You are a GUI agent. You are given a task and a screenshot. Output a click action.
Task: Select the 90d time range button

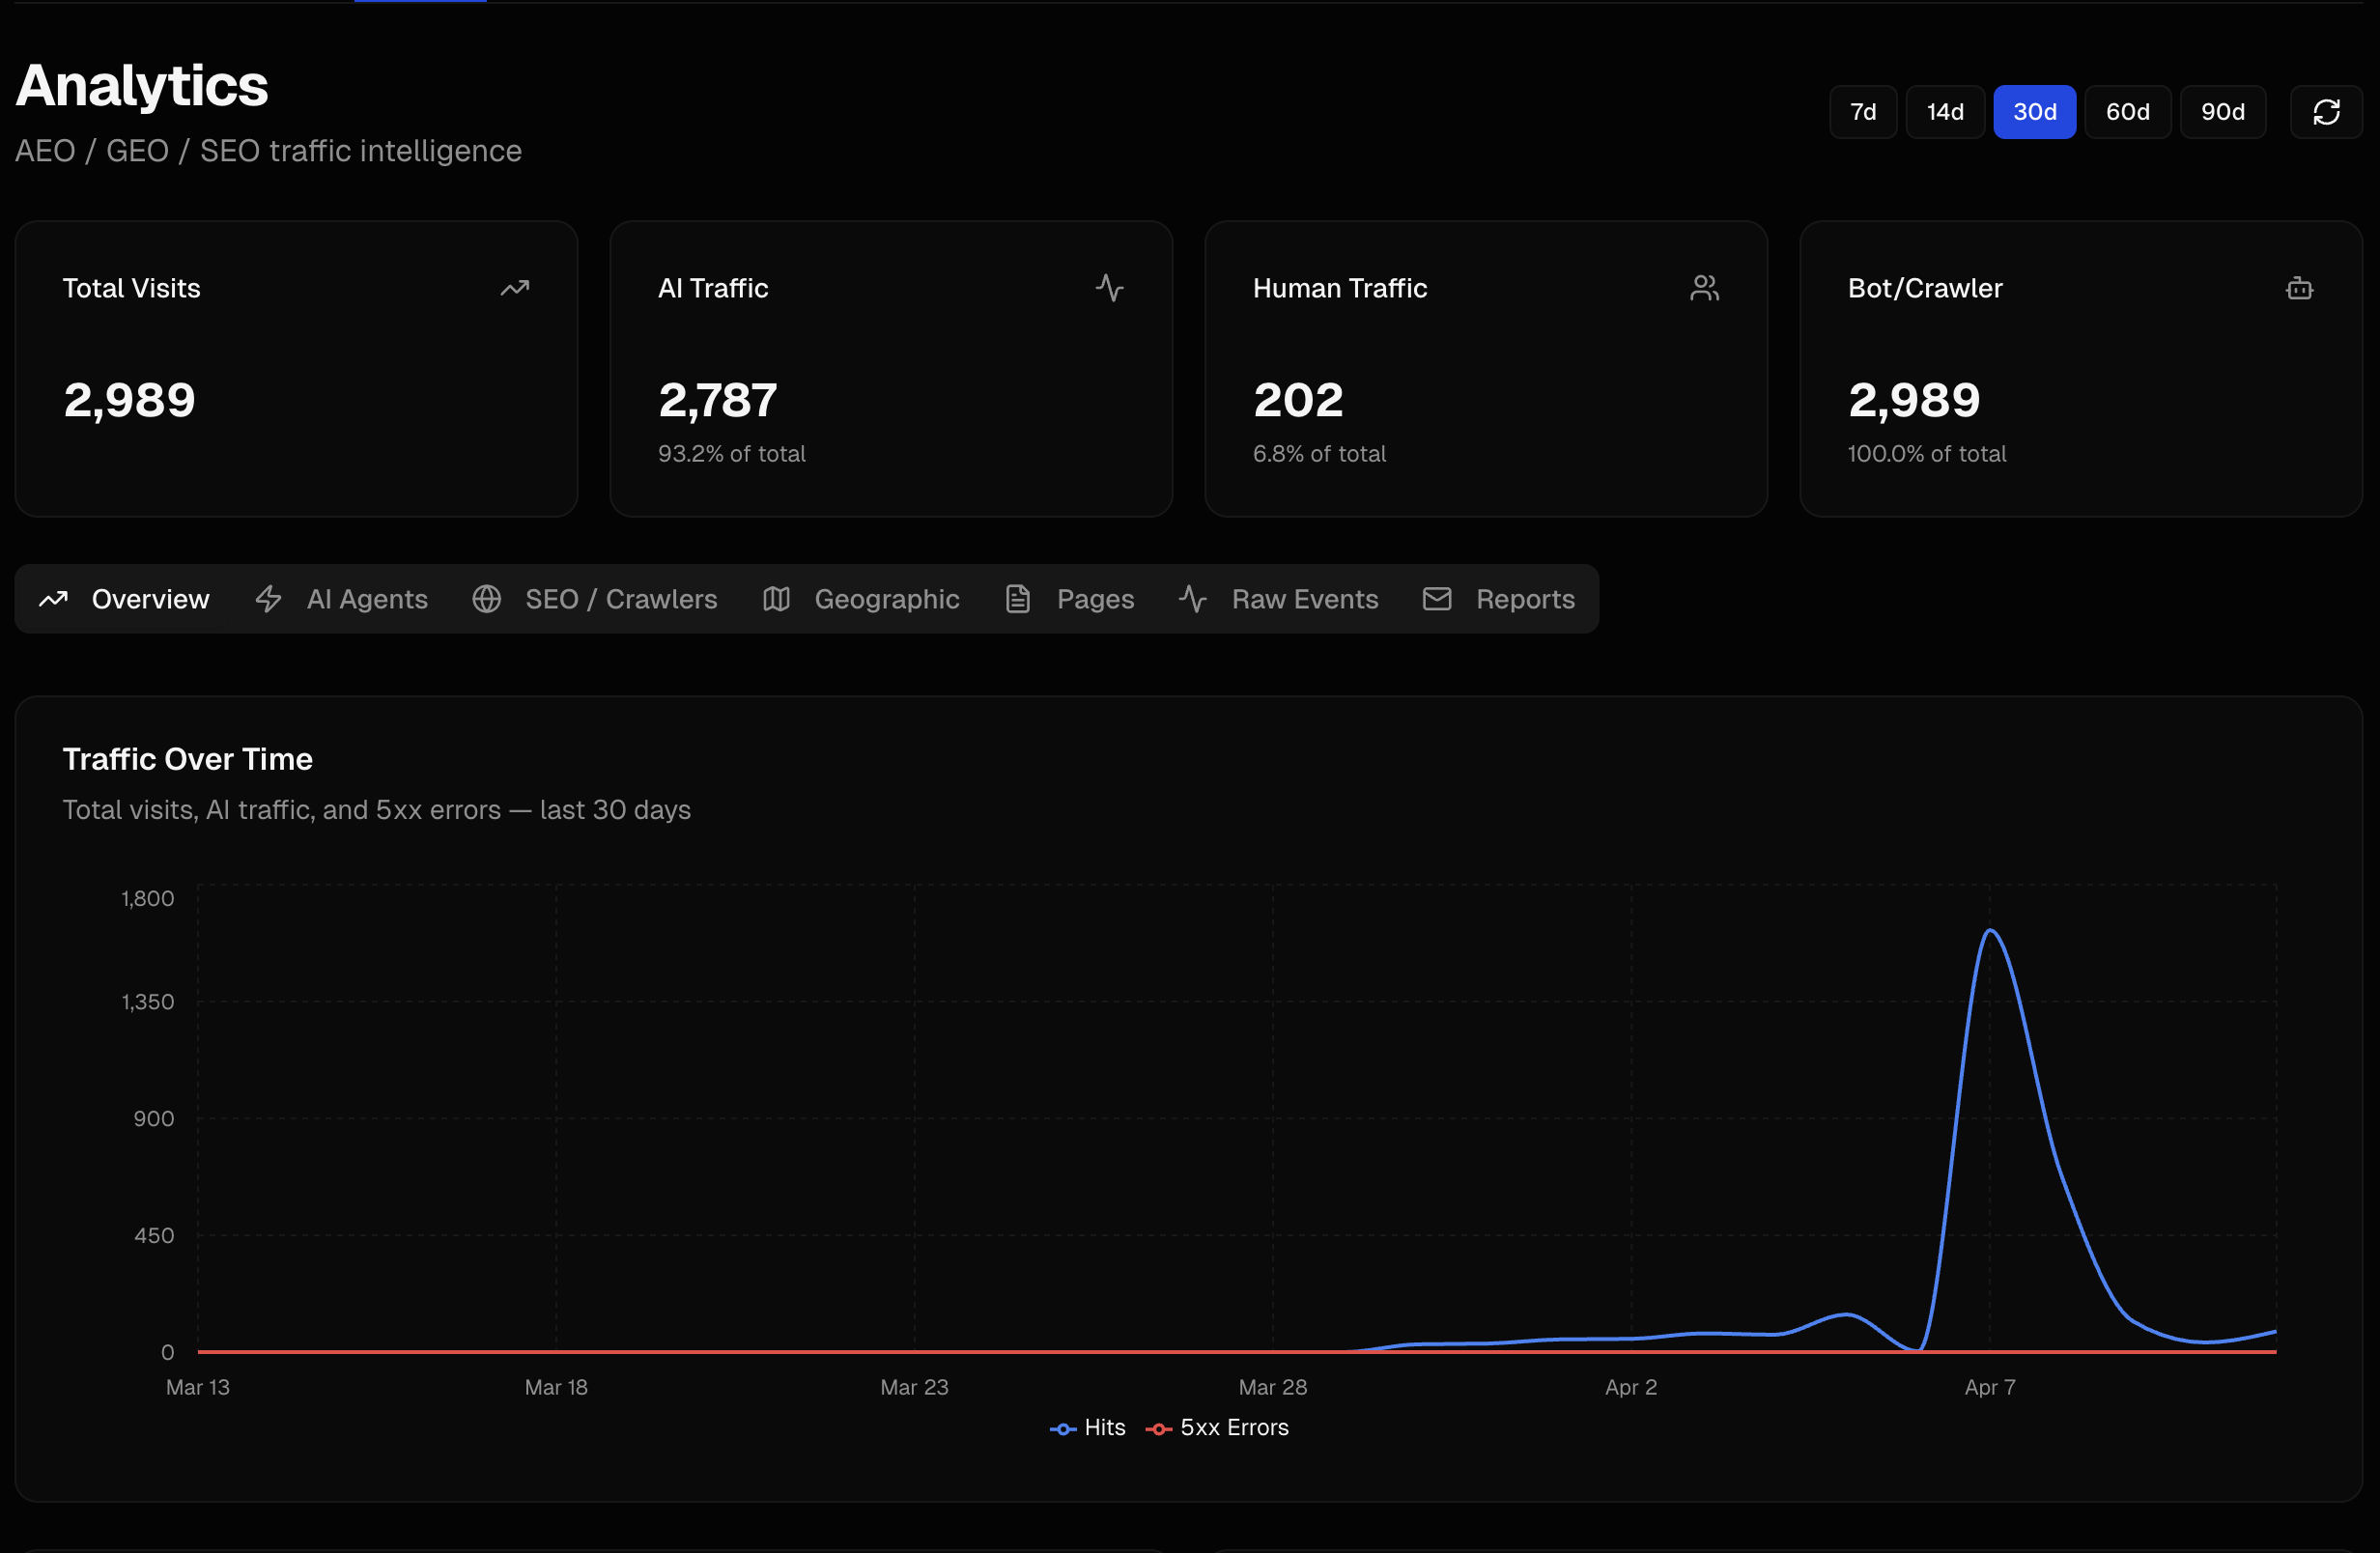(x=2222, y=111)
